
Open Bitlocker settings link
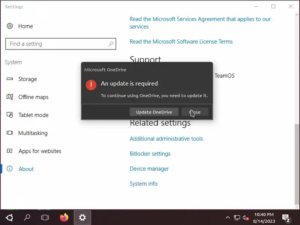tap(150, 154)
